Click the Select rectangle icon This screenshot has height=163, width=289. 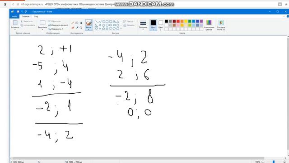(42, 23)
